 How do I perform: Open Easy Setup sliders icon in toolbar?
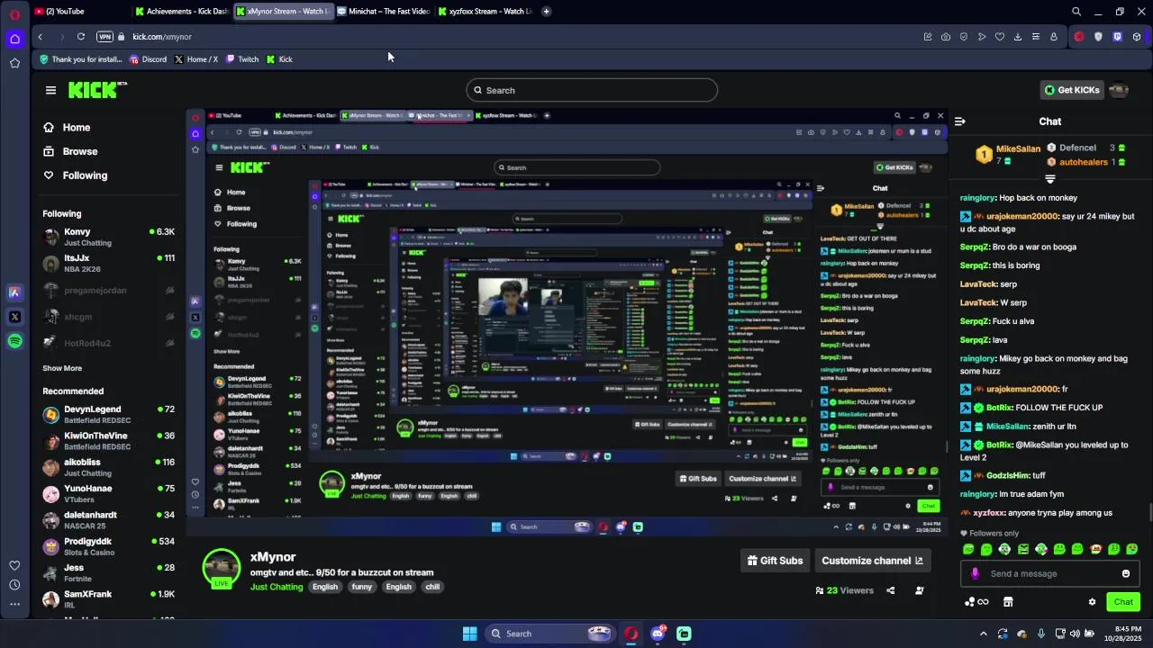coord(1035,37)
